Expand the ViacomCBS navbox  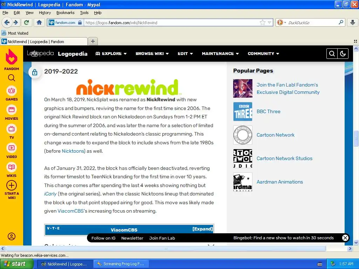coord(203,229)
